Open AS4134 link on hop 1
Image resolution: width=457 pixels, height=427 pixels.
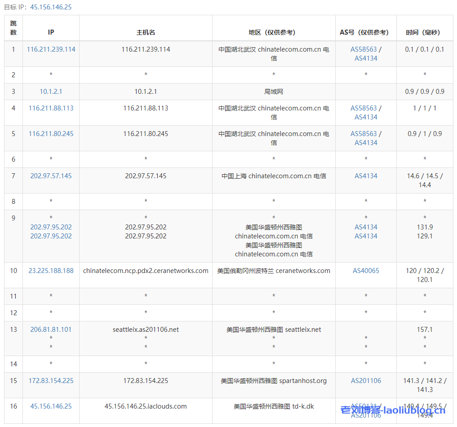click(x=365, y=58)
